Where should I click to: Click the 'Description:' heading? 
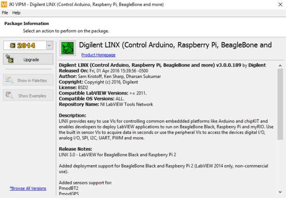pos(72,115)
